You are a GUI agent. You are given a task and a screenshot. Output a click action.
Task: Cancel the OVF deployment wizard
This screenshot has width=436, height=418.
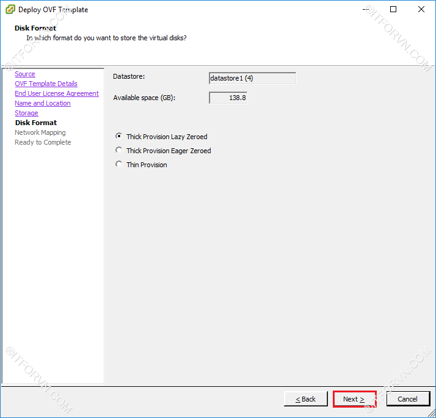408,399
